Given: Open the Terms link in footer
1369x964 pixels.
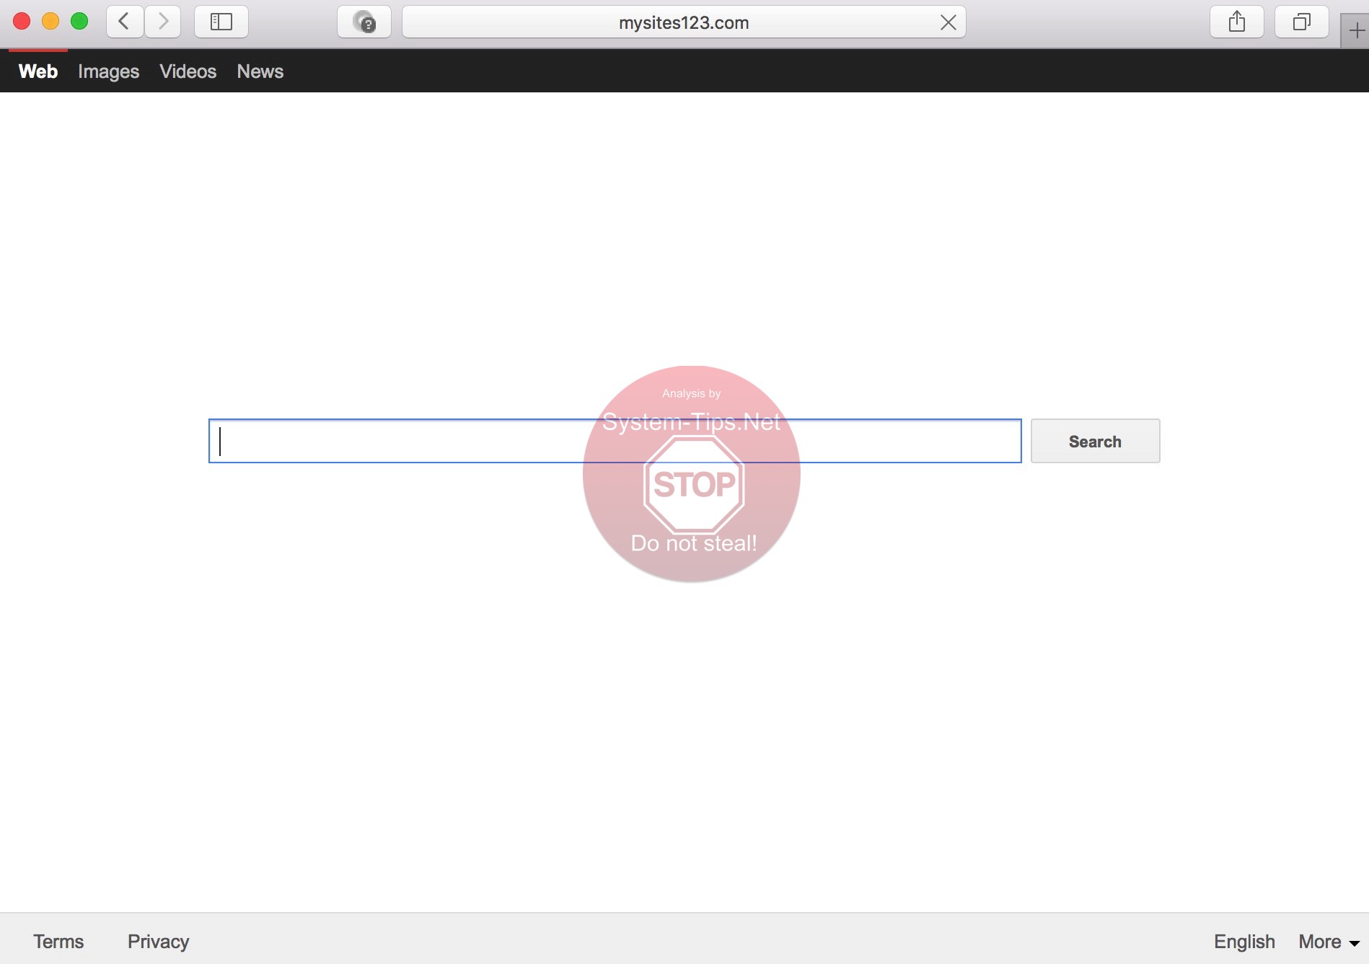Looking at the screenshot, I should point(58,941).
